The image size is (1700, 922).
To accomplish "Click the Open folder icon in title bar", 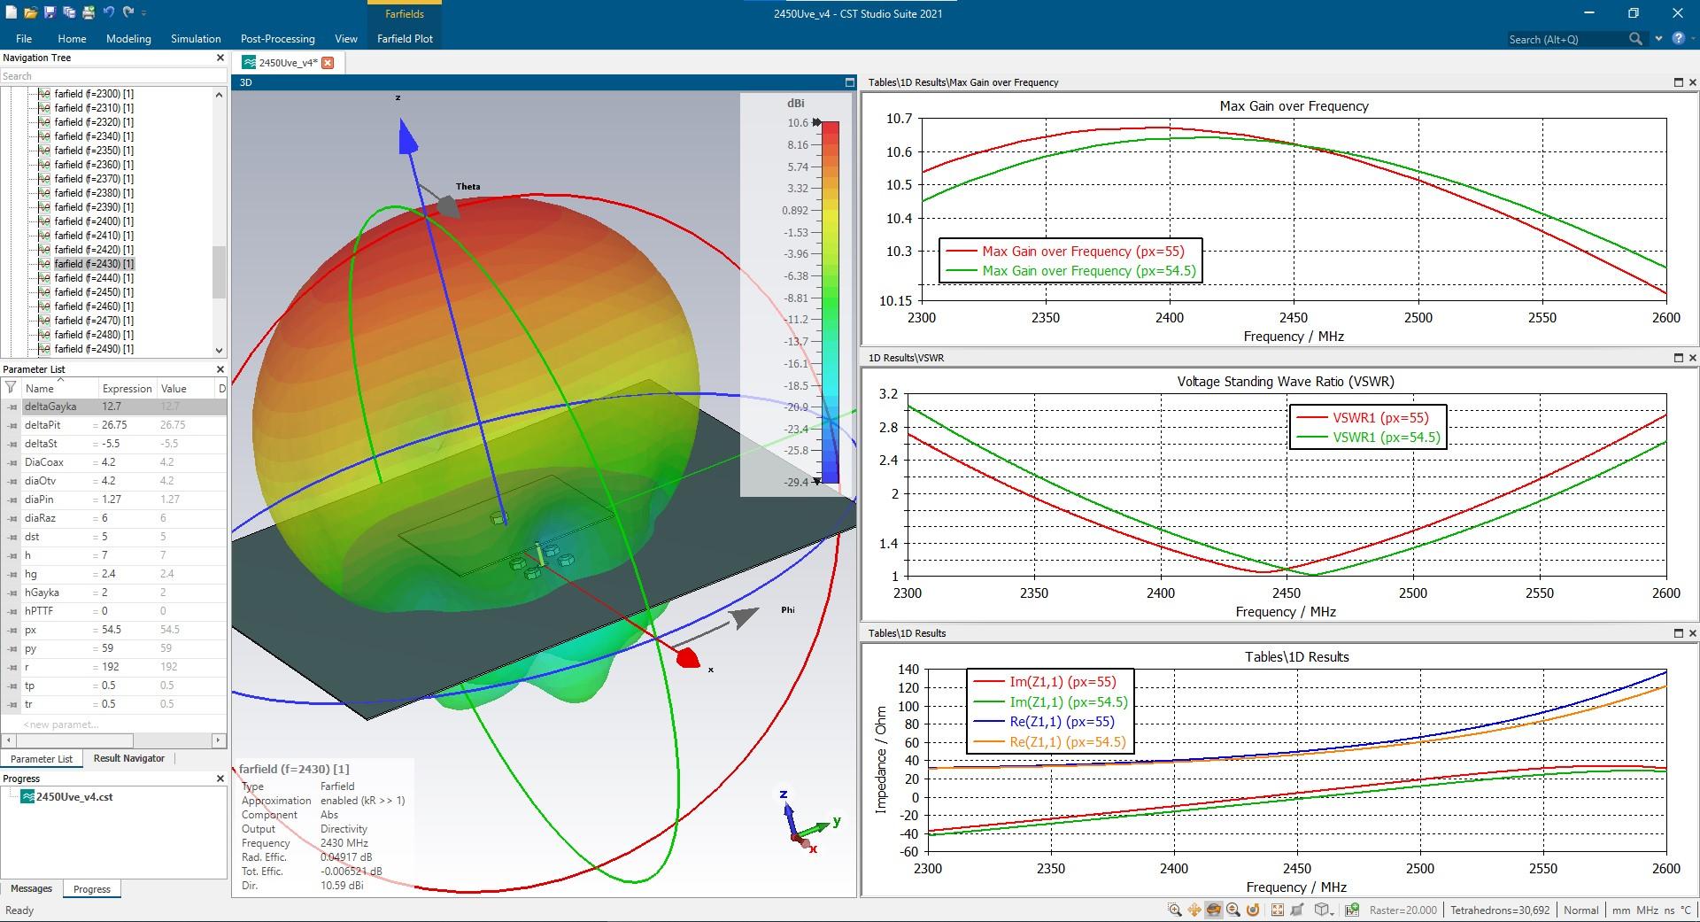I will point(30,13).
